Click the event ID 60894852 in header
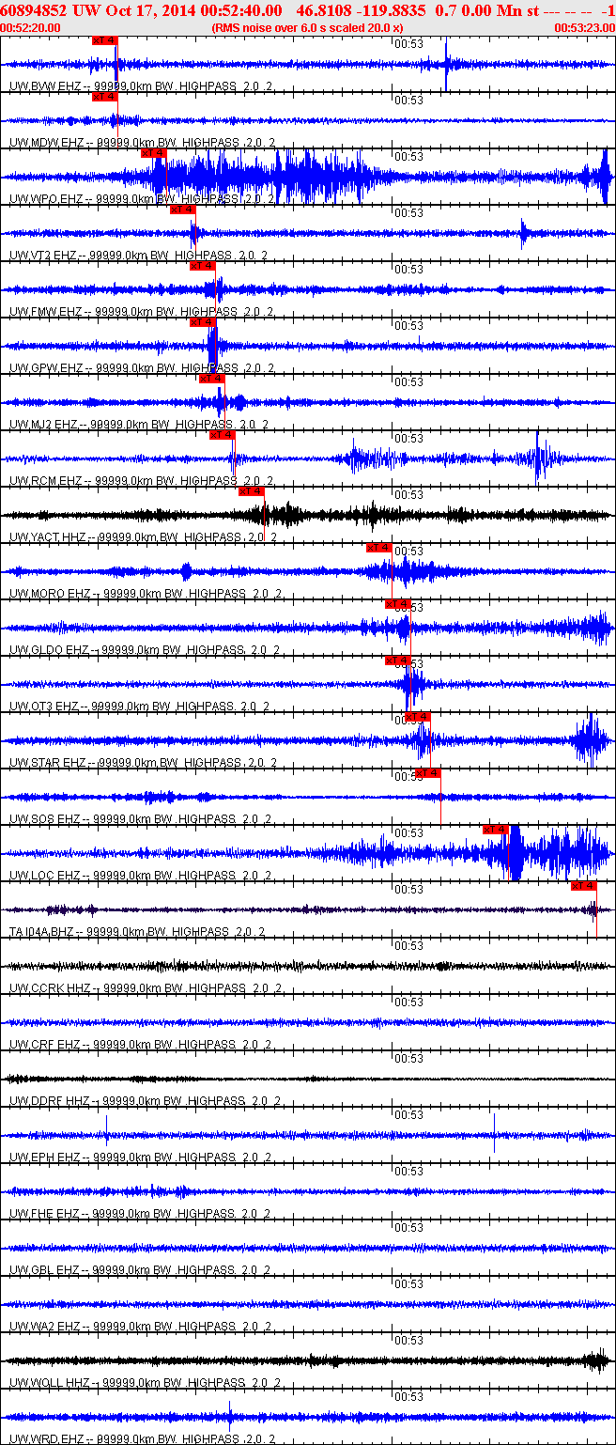Screen dimensions: 616x1445 [35, 9]
